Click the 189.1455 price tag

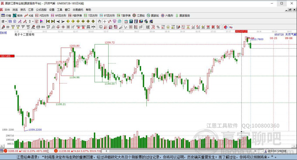(7, 56)
